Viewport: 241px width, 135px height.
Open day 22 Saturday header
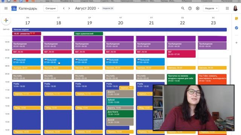click(x=182, y=23)
